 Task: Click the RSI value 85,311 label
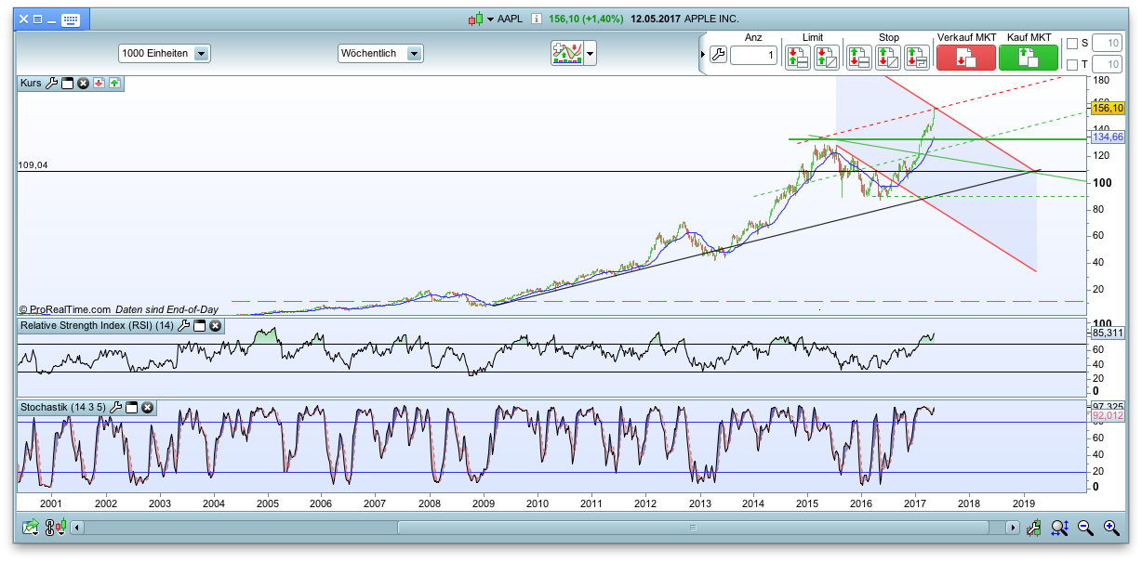point(1107,333)
